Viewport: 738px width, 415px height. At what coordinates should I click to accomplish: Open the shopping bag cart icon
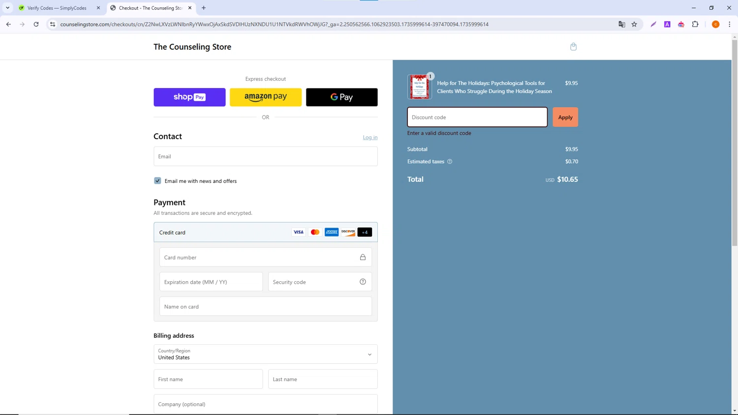pyautogui.click(x=573, y=47)
